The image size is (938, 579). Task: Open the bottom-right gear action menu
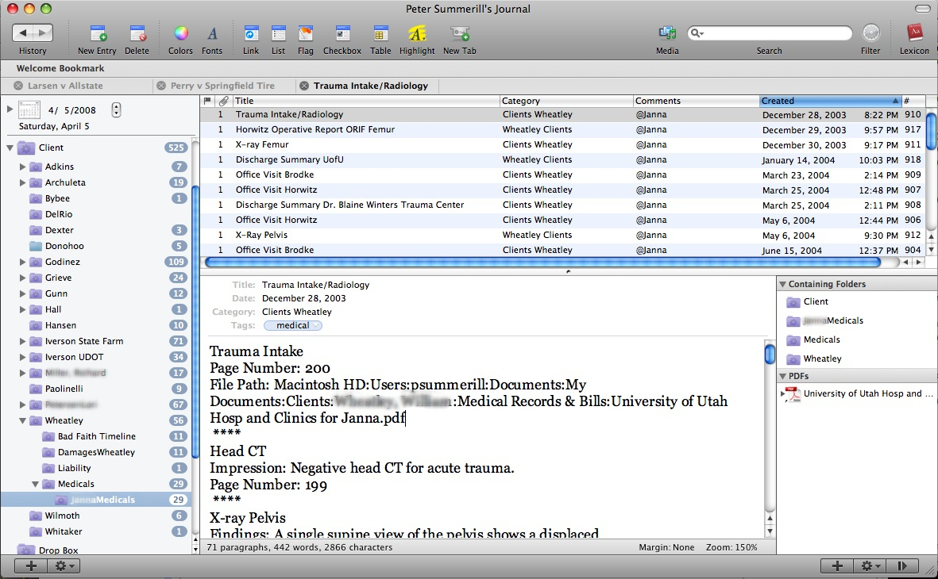[870, 566]
